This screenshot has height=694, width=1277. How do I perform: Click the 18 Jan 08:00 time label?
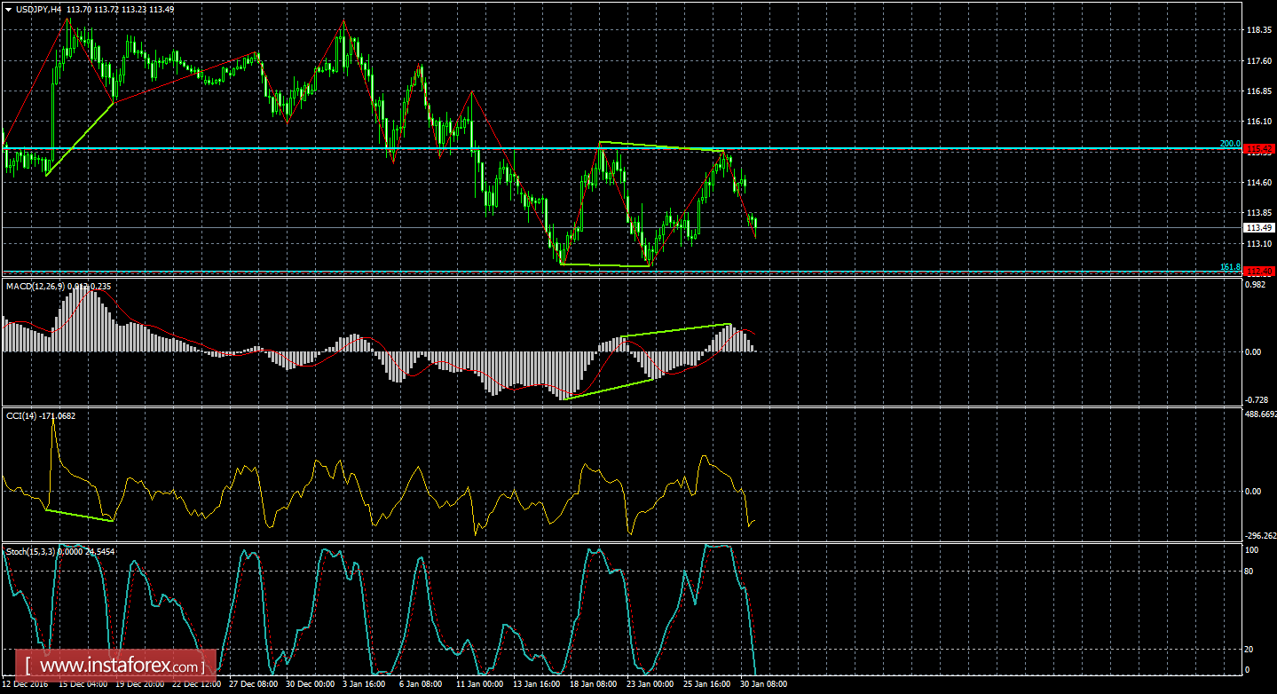(595, 684)
